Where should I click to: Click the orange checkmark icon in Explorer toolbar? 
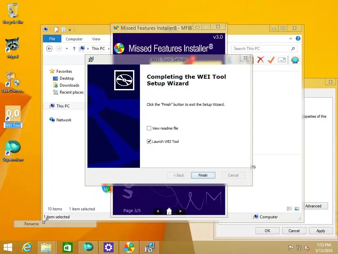pos(271,60)
